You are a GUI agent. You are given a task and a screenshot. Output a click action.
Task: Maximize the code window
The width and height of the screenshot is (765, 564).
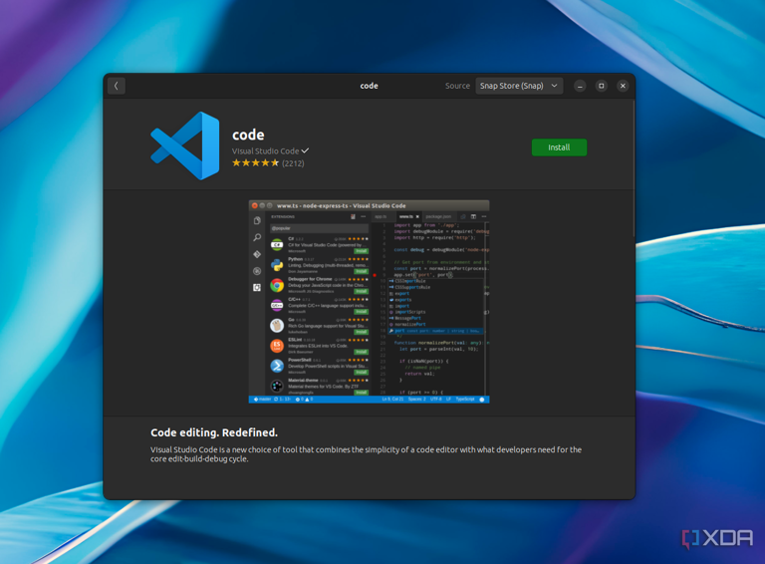[x=601, y=86]
